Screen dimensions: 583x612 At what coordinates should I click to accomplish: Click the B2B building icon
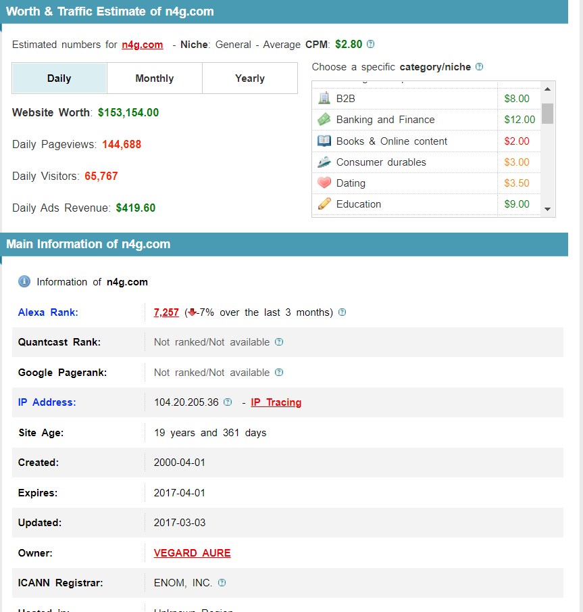324,98
